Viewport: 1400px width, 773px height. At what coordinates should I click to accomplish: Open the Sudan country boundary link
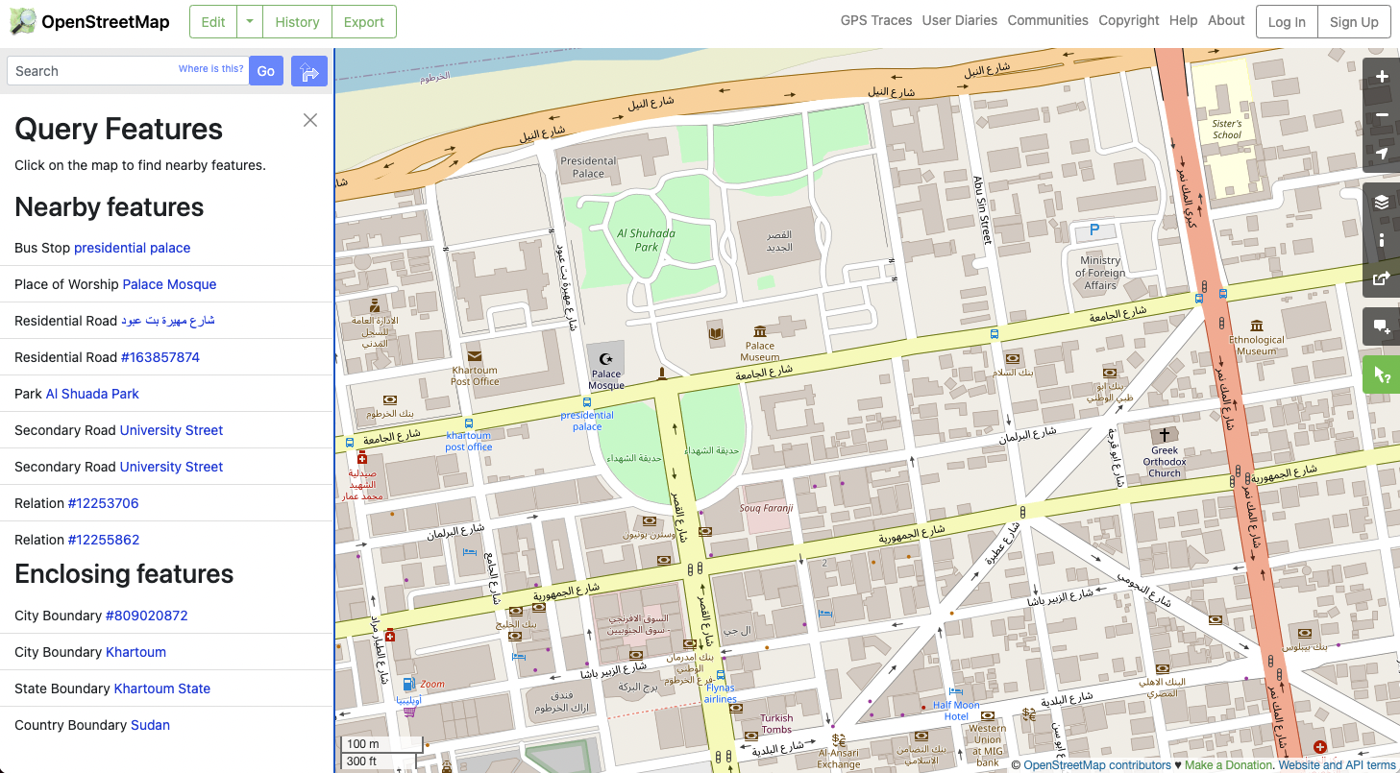pos(151,725)
